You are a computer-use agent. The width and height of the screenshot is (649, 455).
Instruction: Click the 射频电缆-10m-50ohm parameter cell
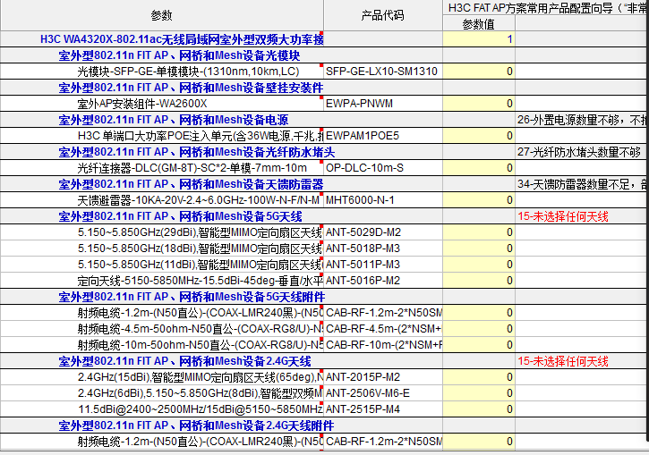pos(200,345)
